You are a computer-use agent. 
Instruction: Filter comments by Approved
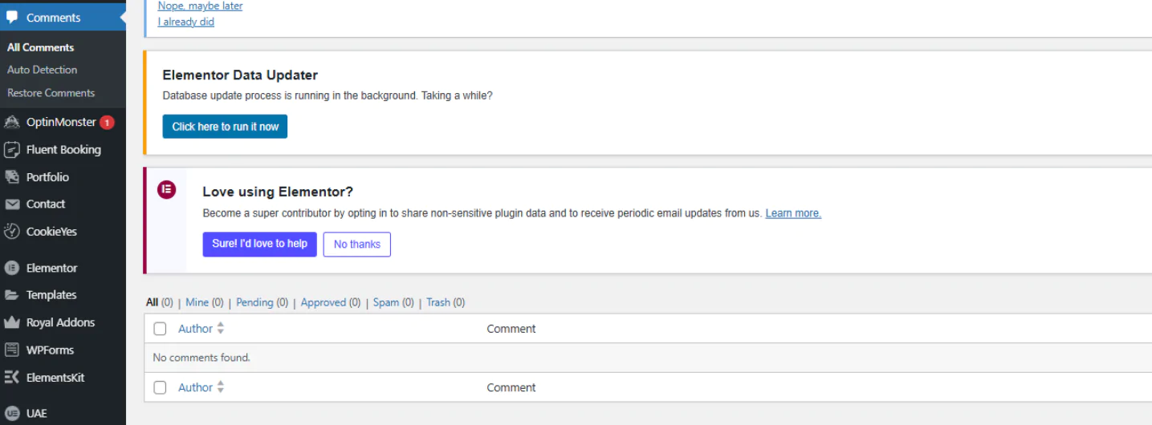[324, 302]
